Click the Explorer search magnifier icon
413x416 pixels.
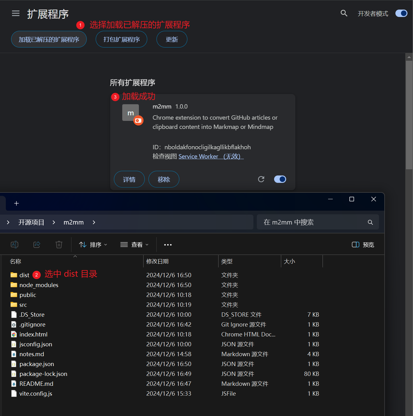[x=370, y=222]
